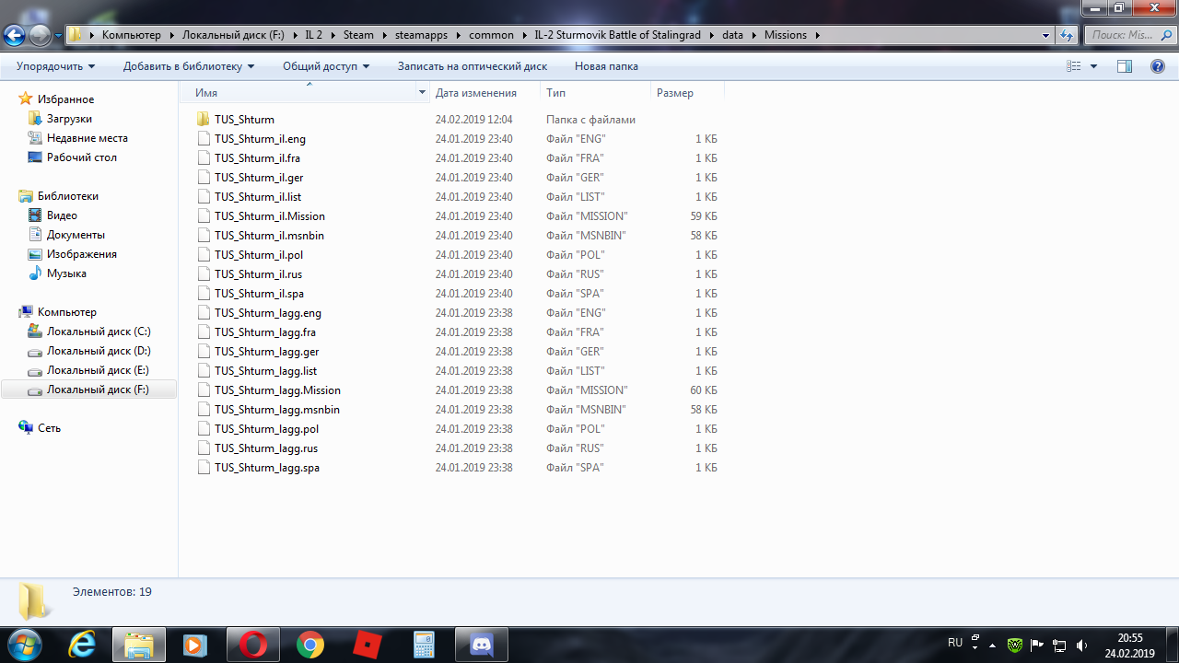Select Локальный диск (C:) in the sidebar
Image resolution: width=1179 pixels, height=663 pixels.
tap(99, 331)
